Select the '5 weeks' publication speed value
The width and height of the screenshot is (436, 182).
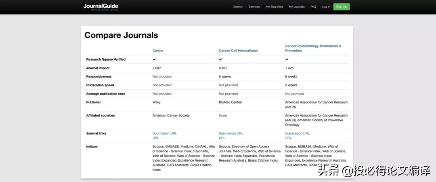pos(291,85)
